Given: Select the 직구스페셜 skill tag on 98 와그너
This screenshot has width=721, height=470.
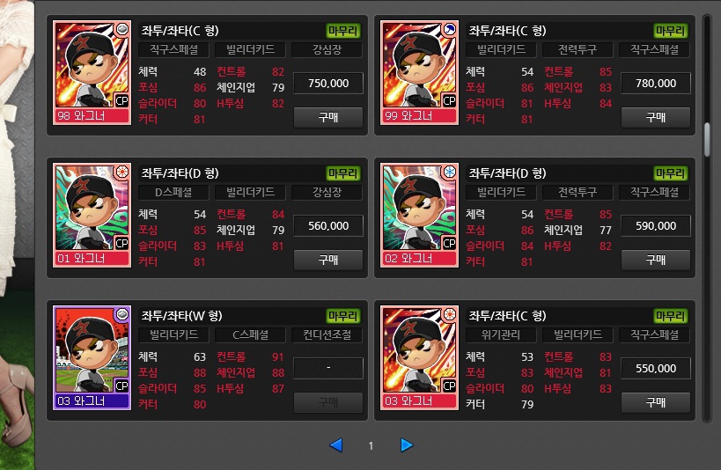Looking at the screenshot, I should pyautogui.click(x=173, y=49).
